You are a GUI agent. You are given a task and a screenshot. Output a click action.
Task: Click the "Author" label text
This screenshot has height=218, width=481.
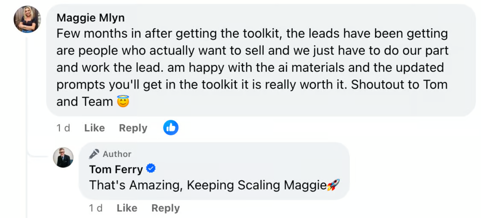117,154
